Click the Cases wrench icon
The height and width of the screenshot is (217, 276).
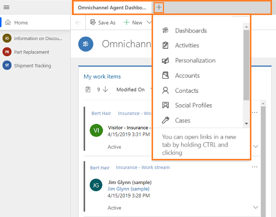click(x=165, y=120)
